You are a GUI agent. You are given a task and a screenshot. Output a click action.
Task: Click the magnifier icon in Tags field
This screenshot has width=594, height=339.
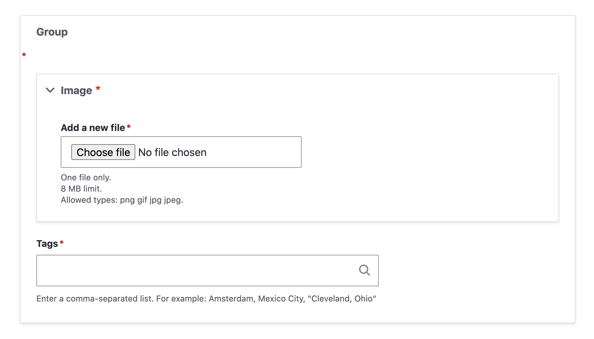tap(364, 270)
